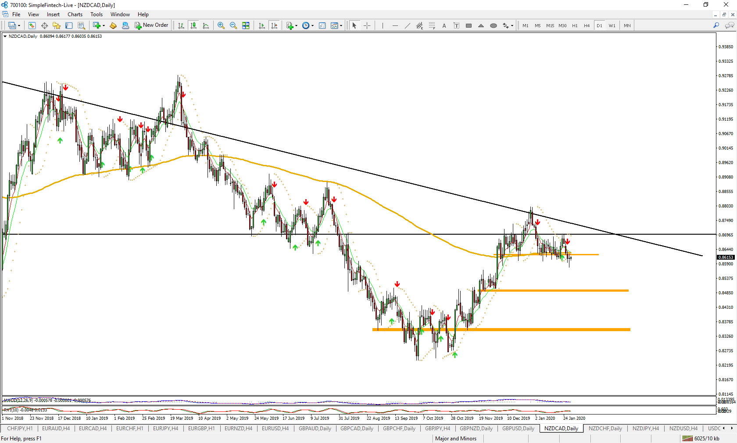Set timeframe to M1
The height and width of the screenshot is (443, 737).
pos(525,25)
